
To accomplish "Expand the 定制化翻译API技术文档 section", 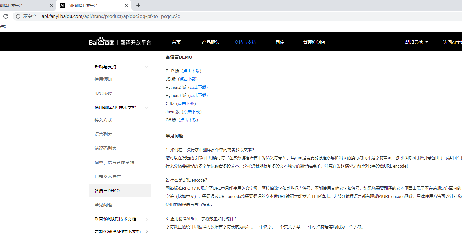I will (146, 231).
